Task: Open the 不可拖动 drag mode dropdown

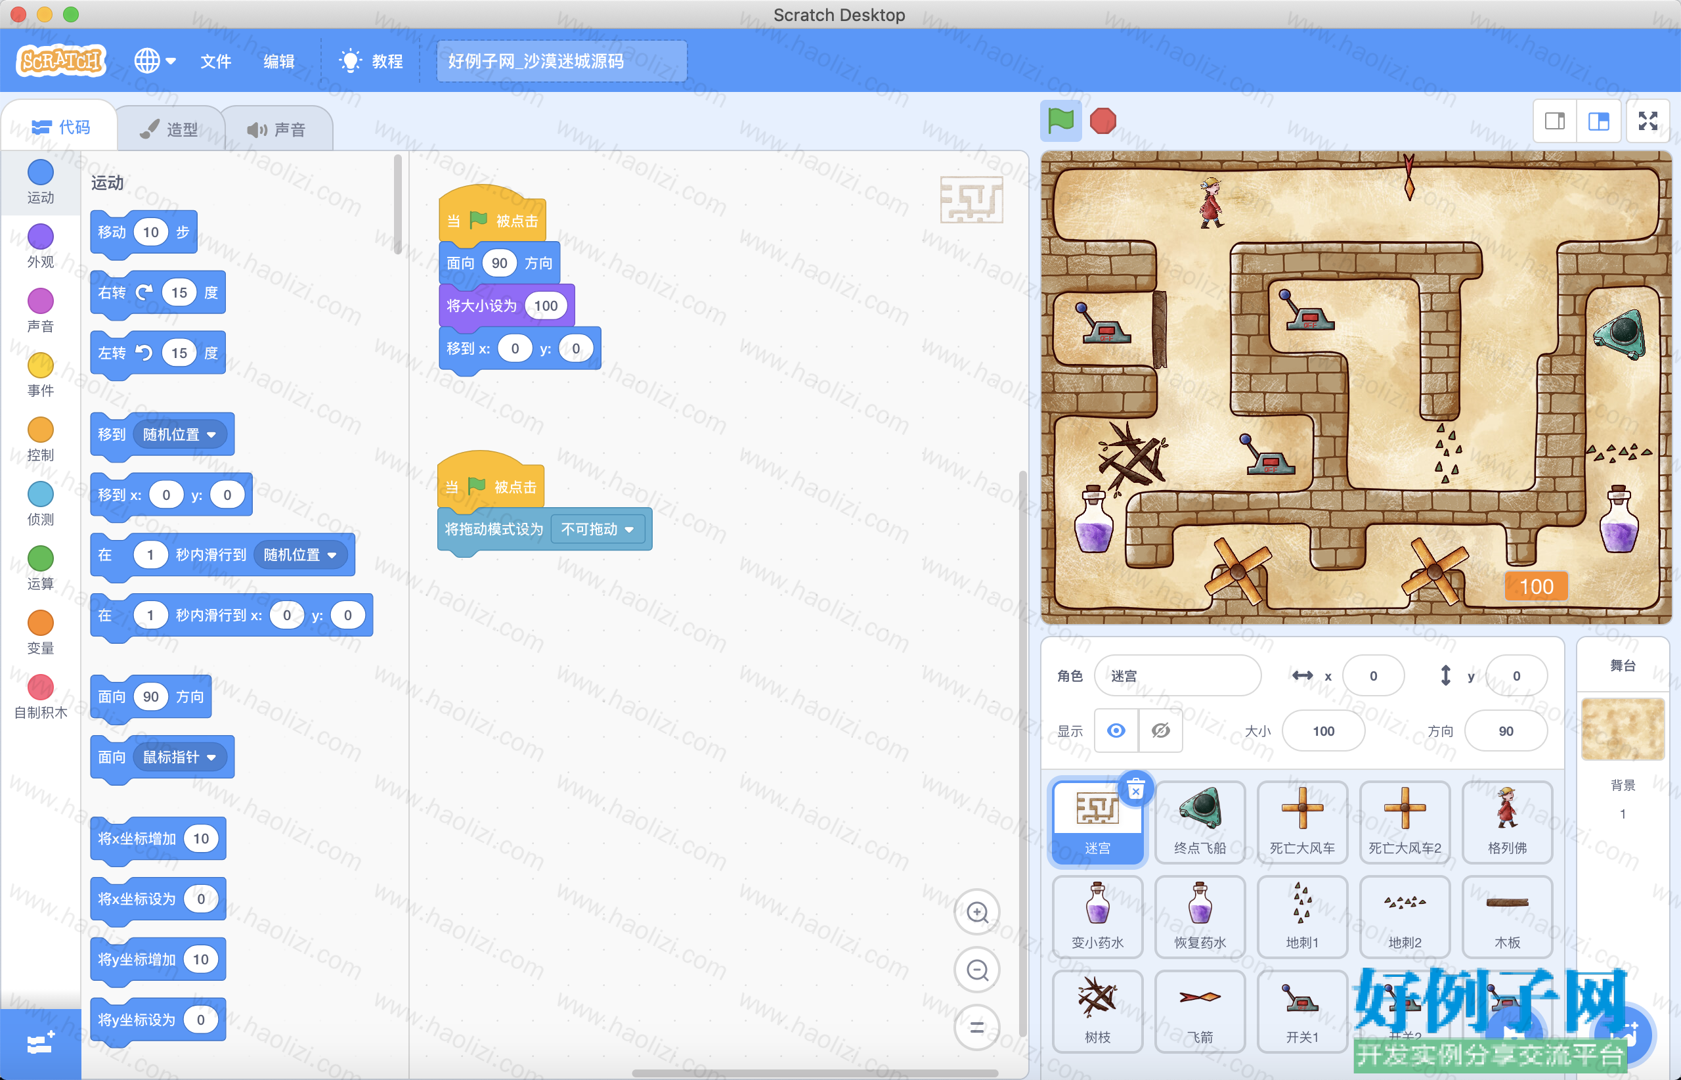Action: 598,529
